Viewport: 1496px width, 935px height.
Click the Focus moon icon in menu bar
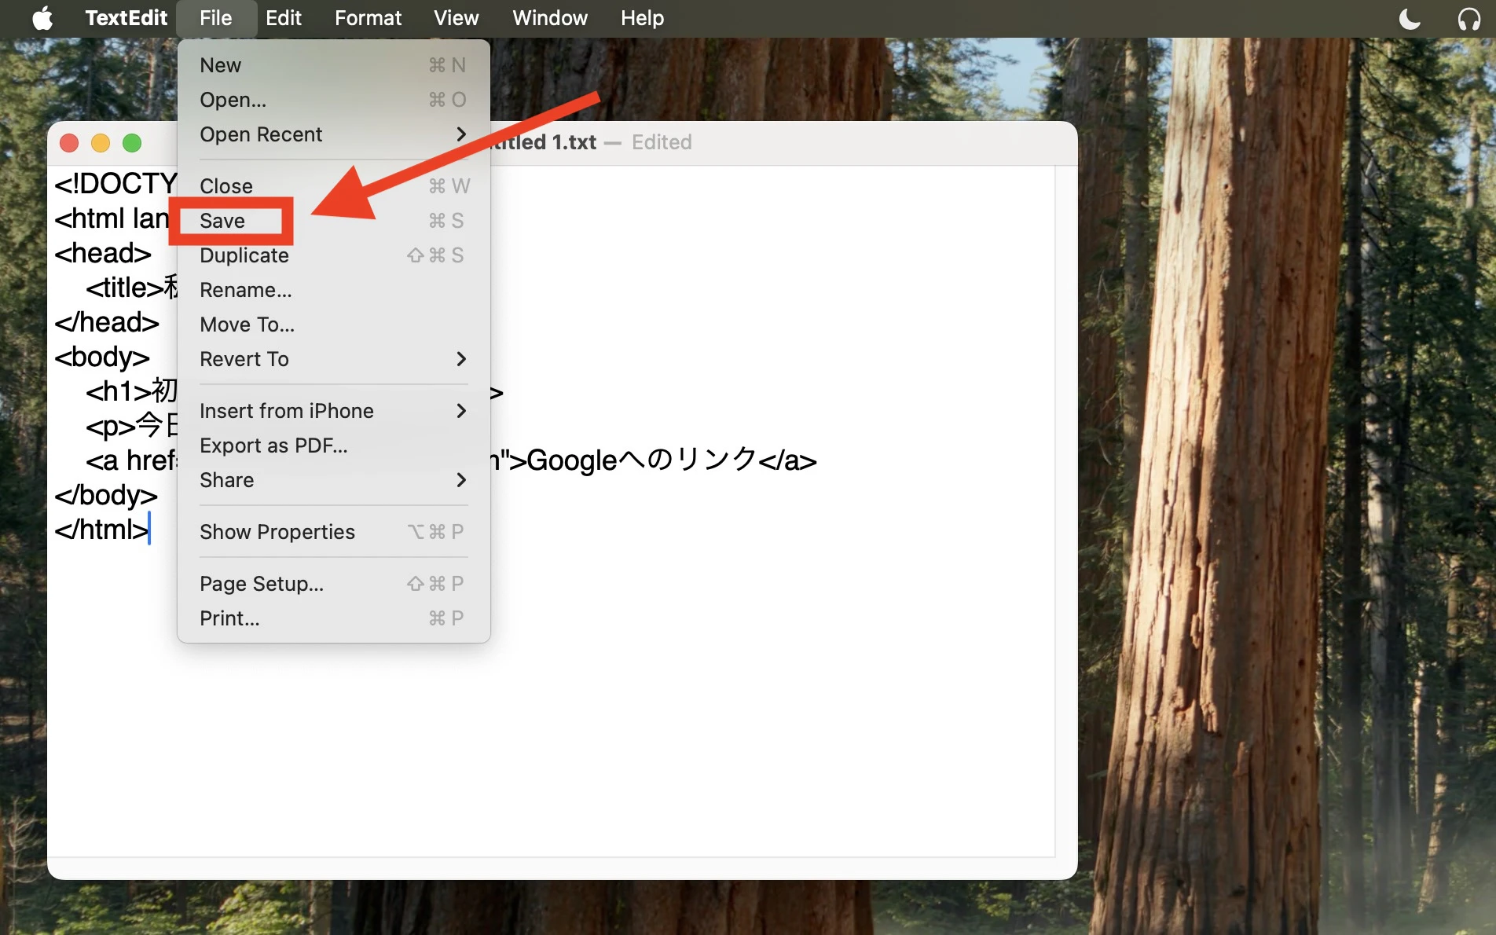pyautogui.click(x=1410, y=18)
